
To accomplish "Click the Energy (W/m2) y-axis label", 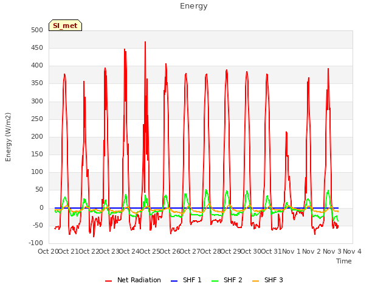I will pyautogui.click(x=8, y=137).
